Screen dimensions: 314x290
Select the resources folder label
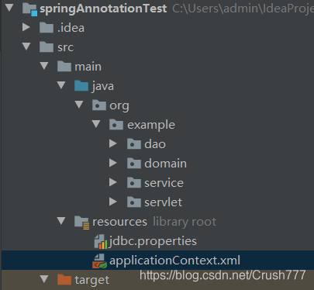119,222
